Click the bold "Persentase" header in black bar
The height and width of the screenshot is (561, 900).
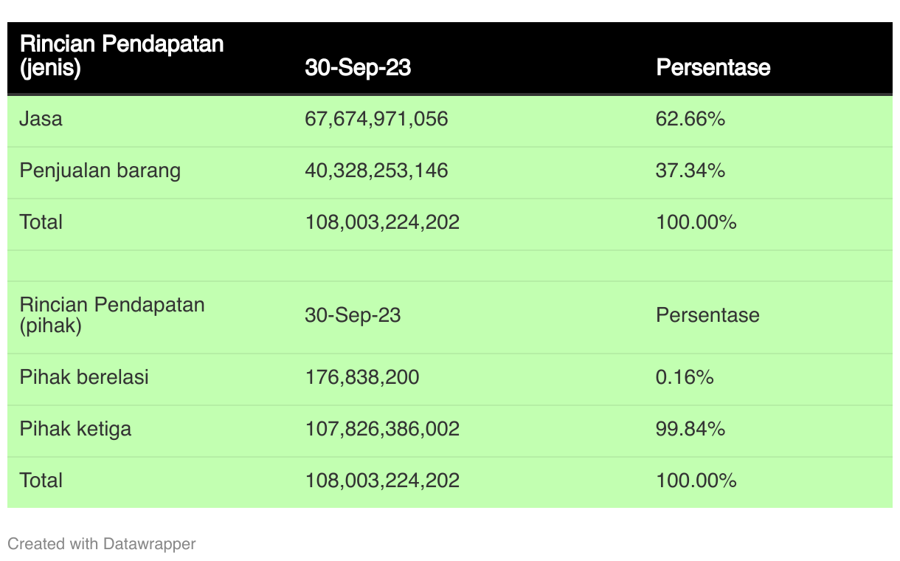[713, 68]
